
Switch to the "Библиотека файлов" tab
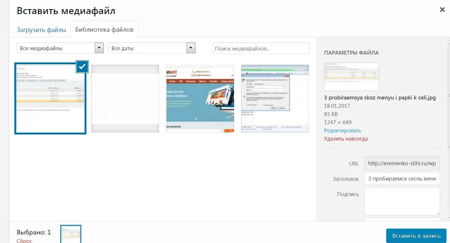coord(104,29)
